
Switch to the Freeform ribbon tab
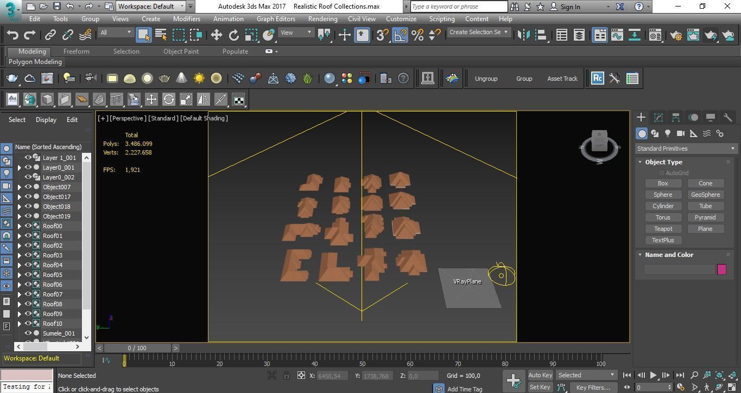[x=76, y=51]
